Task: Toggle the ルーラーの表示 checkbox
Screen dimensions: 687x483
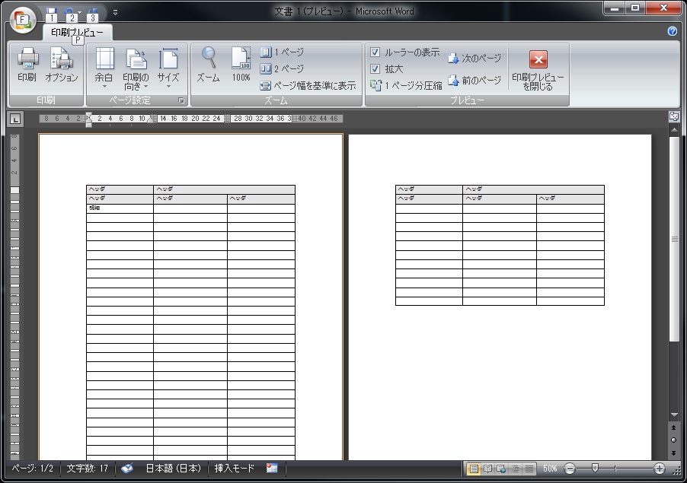Action: coord(375,52)
